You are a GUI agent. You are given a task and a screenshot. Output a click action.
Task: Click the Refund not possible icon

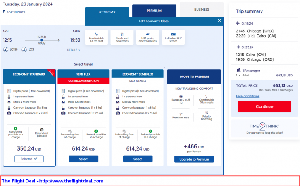point(42,130)
